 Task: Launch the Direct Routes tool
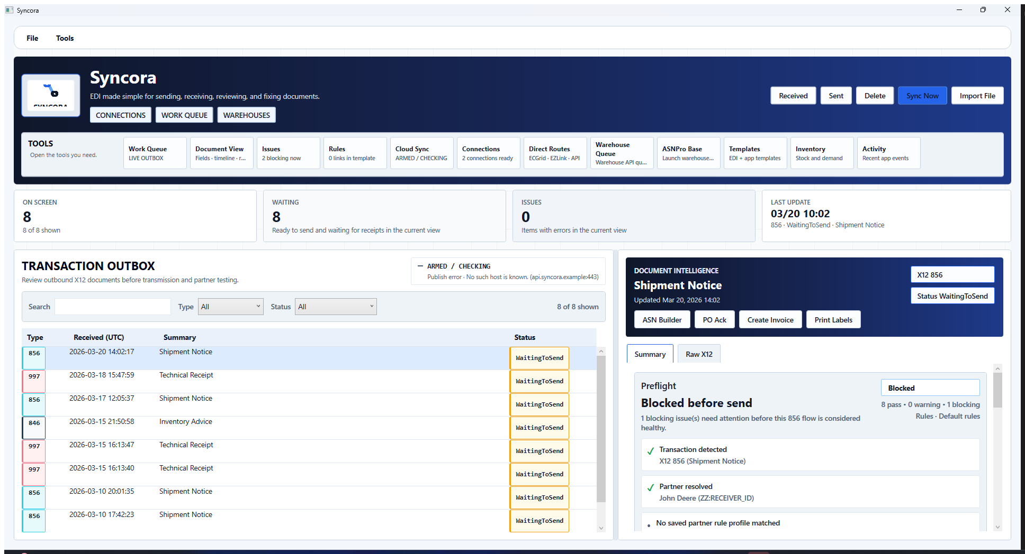[x=554, y=153]
